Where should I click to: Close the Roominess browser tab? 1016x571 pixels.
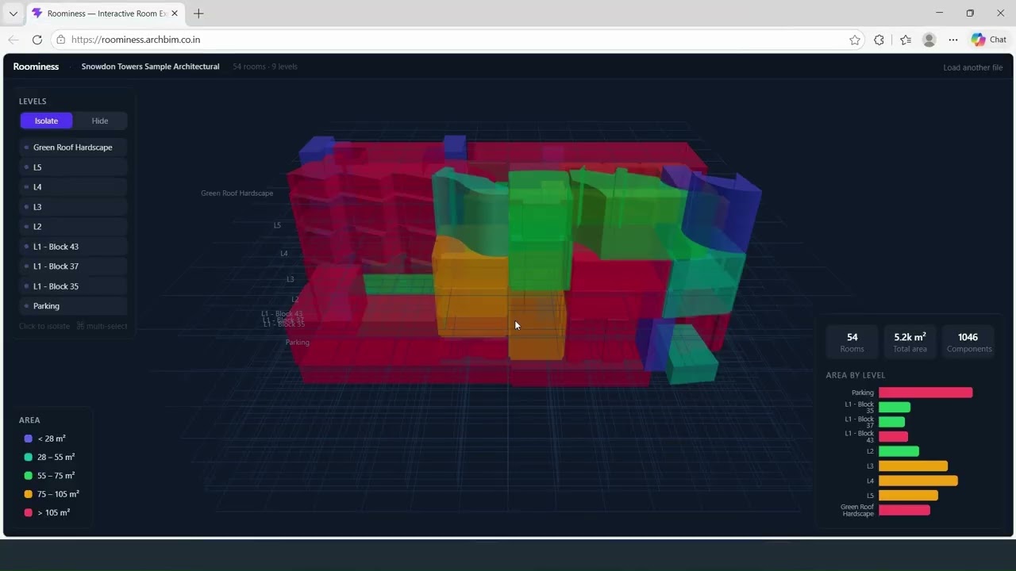[x=175, y=13]
